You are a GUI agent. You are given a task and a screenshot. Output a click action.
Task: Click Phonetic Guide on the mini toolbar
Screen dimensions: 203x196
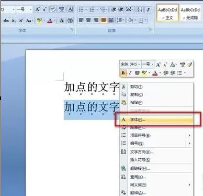183,64
